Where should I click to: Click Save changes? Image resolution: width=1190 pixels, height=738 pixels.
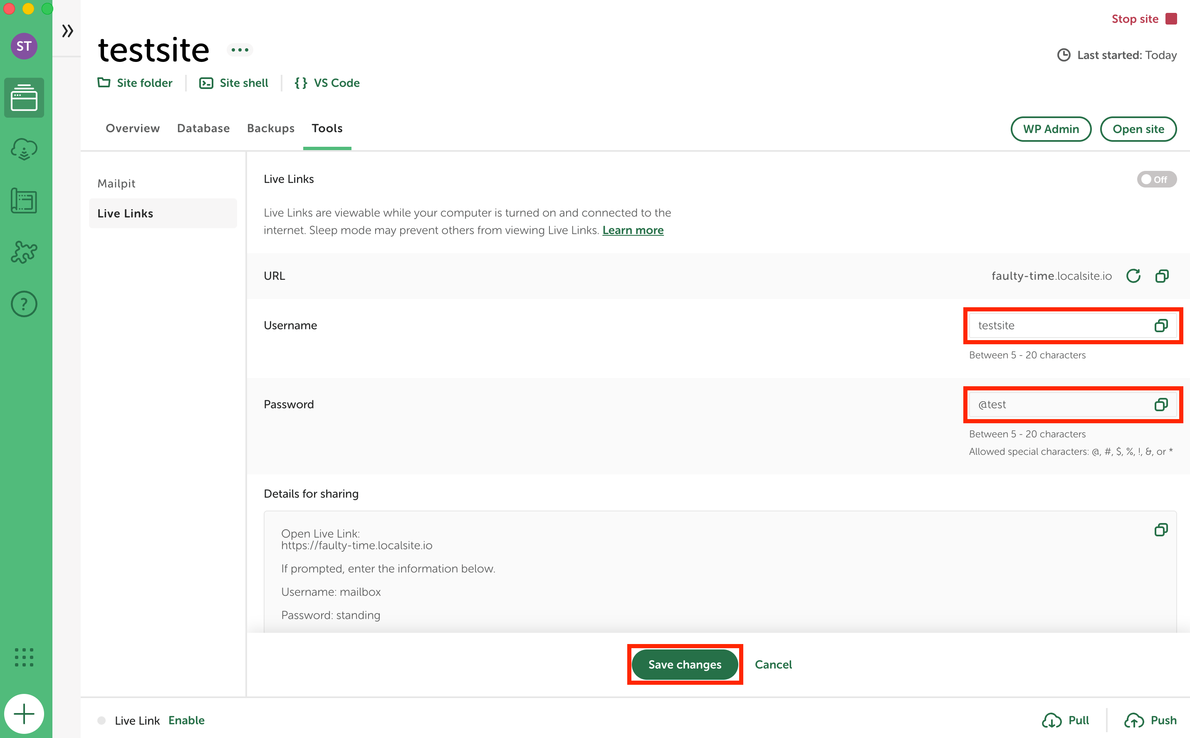685,665
